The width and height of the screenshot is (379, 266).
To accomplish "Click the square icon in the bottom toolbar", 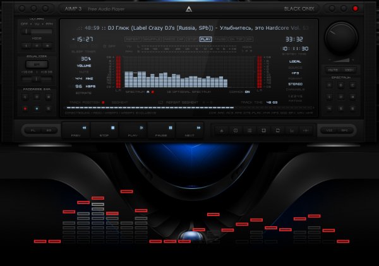I will 263,131.
